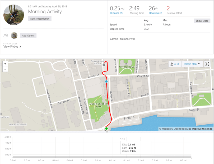Zoom out on the map

coord(5,69)
